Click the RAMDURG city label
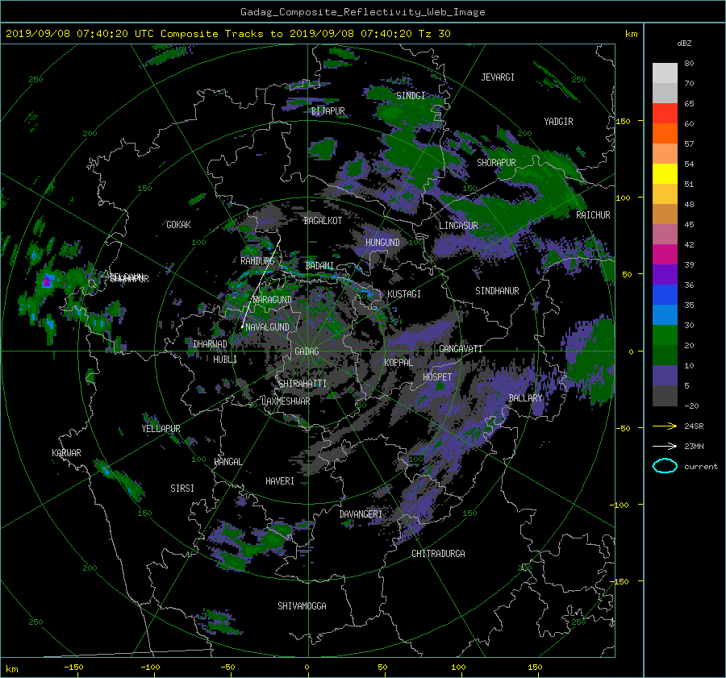The width and height of the screenshot is (726, 678). (257, 261)
